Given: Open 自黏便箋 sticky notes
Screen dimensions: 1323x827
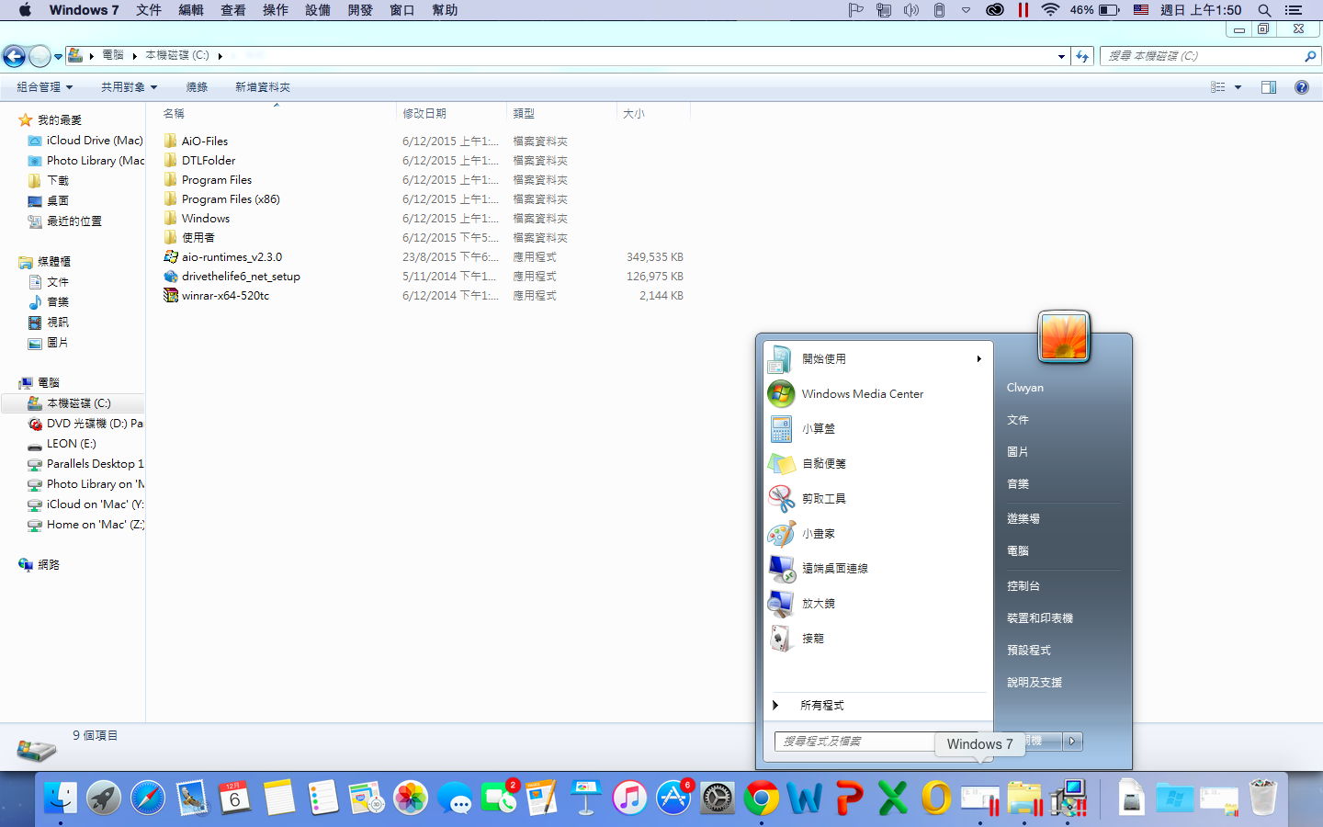Looking at the screenshot, I should pos(823,464).
